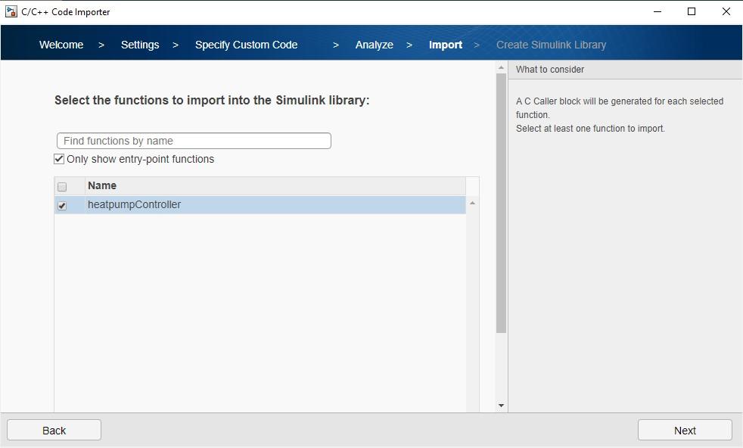Minimize the Code Importer window
Screen dimensions: 743x448
coord(657,11)
